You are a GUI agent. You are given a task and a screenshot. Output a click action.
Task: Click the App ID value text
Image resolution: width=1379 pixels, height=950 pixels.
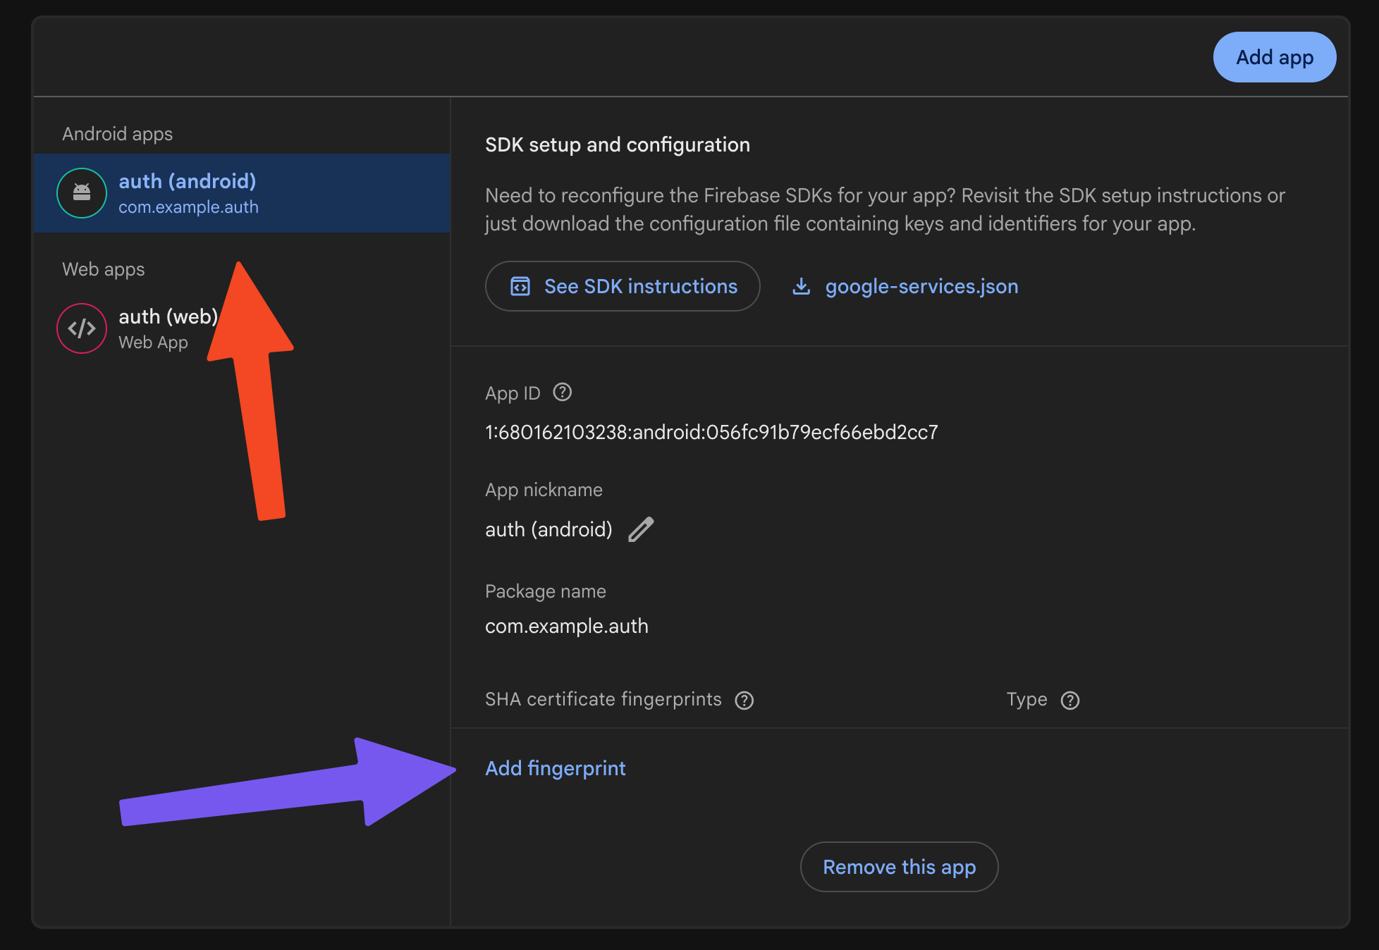(x=711, y=432)
